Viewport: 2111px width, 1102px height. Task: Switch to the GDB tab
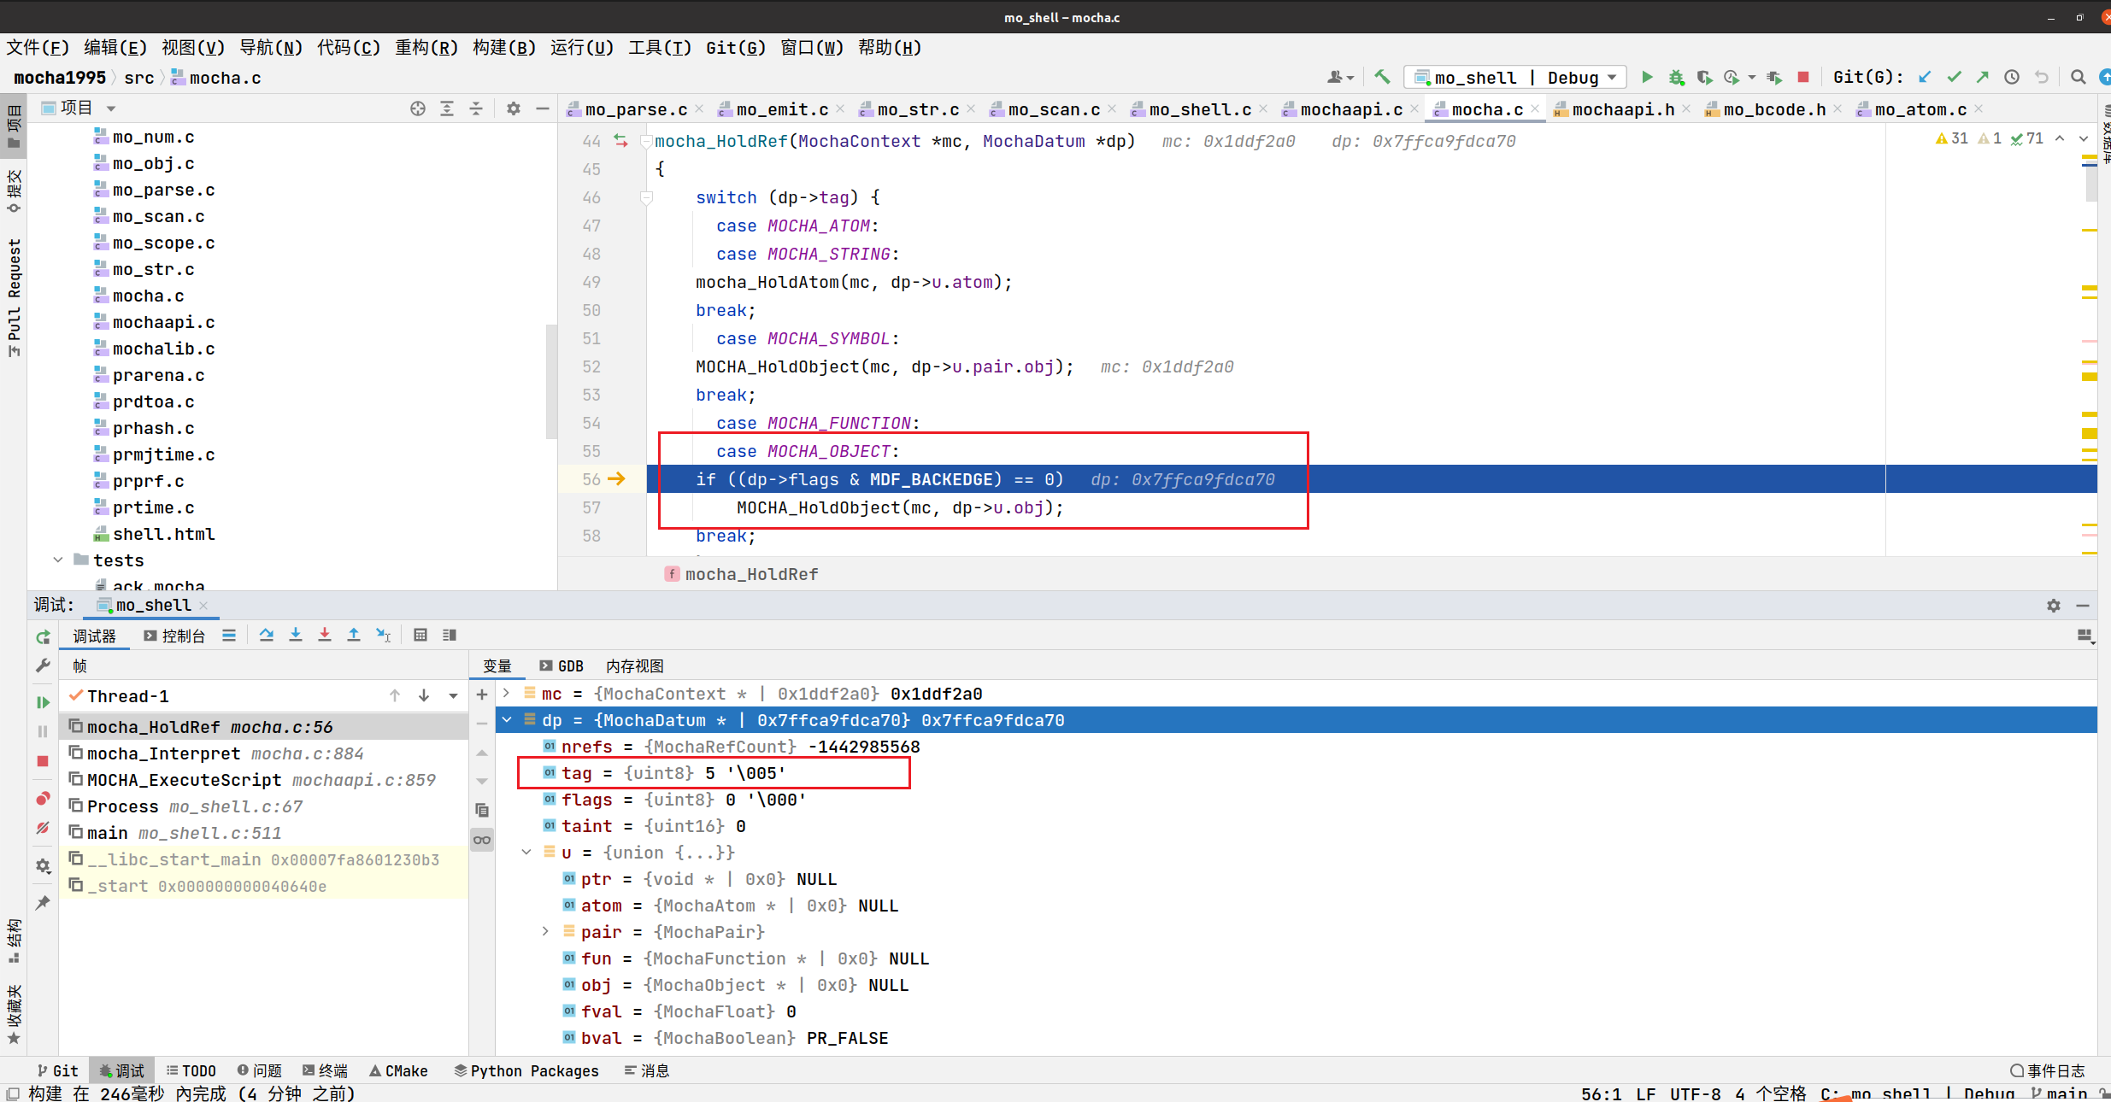[x=562, y=666]
